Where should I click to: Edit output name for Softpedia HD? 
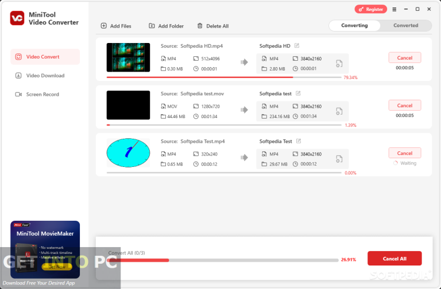tap(297, 45)
